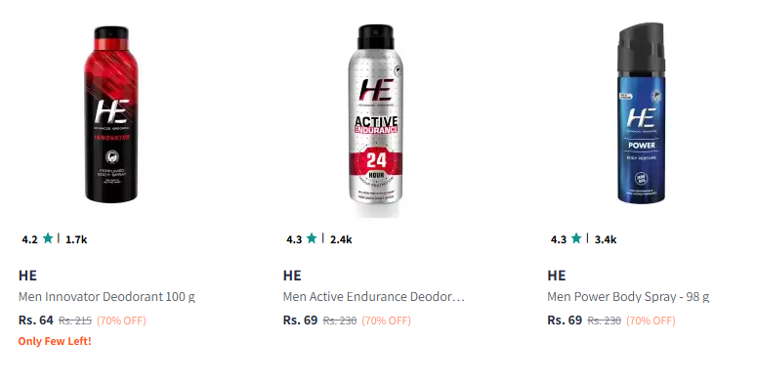The width and height of the screenshot is (757, 385).
Task: Click the HE brand name above Active Endurance
Action: point(292,276)
